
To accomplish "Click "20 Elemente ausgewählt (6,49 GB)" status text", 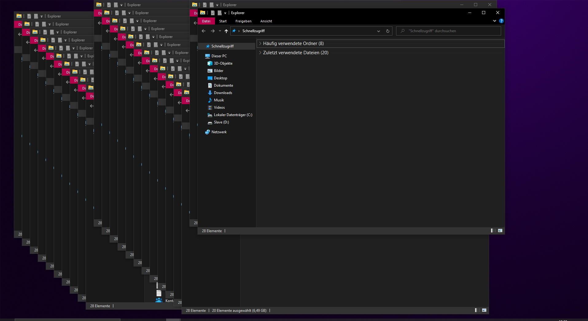I will [x=239, y=311].
